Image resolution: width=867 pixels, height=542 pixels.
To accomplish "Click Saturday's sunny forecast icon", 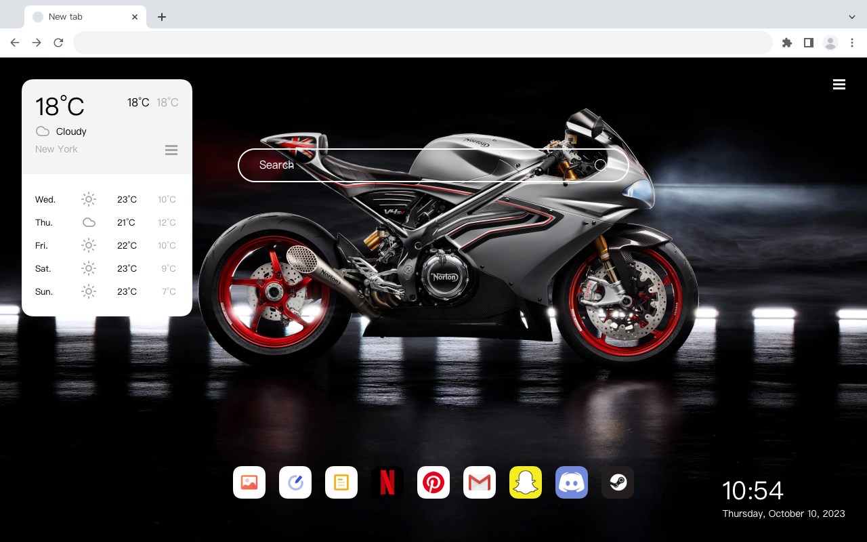I will coord(89,268).
